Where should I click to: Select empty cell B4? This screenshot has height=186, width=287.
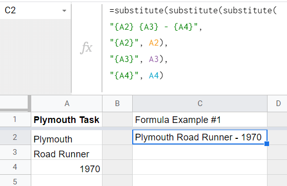click(117, 168)
